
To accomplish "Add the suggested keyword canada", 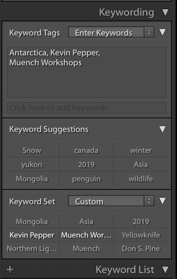I will 86,150.
